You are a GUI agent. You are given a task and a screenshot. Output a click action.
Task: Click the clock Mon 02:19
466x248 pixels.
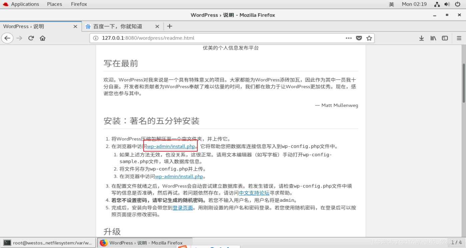[414, 4]
